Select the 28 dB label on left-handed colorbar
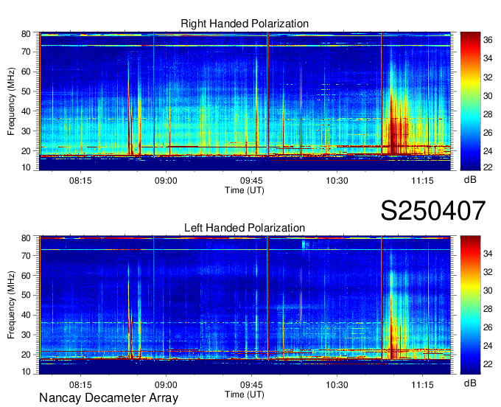The image size is (501, 407). 488,310
